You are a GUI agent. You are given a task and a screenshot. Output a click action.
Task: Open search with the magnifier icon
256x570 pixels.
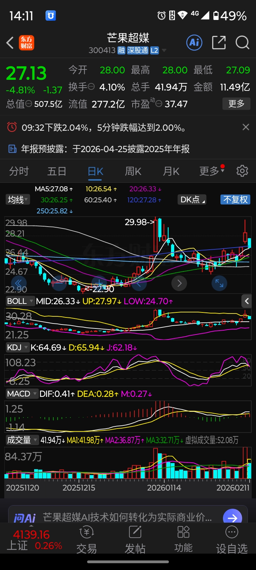coord(242,43)
